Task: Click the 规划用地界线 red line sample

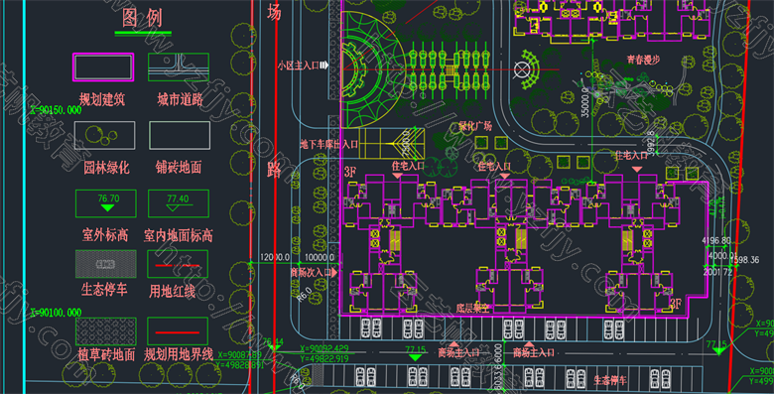Action: click(x=178, y=331)
